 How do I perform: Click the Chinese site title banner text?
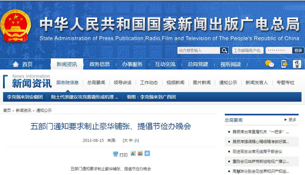click(169, 24)
